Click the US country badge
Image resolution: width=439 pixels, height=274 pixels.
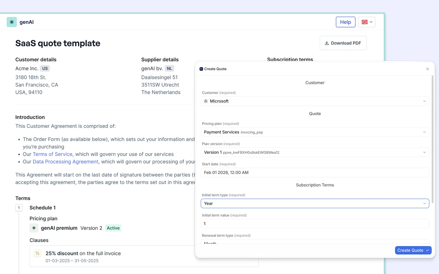45,69
